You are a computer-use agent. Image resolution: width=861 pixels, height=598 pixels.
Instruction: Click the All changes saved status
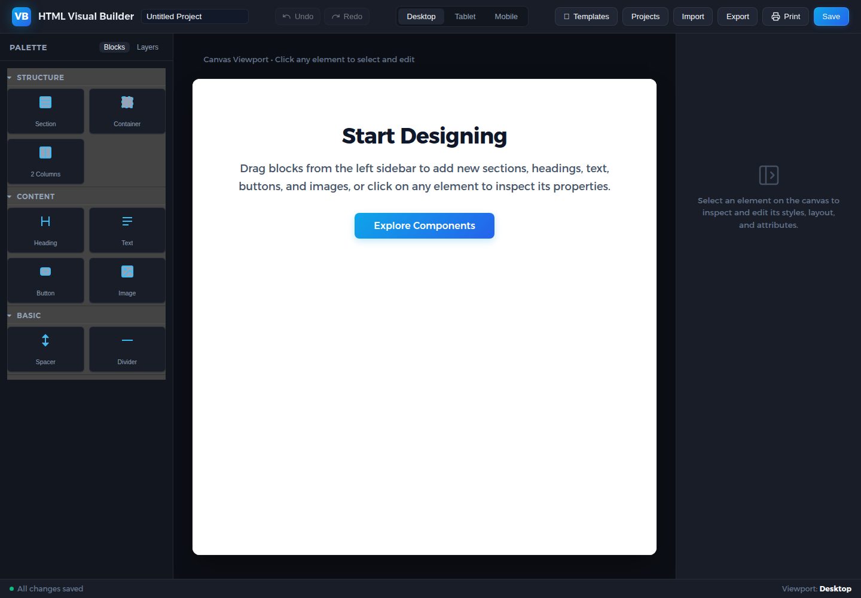point(46,589)
